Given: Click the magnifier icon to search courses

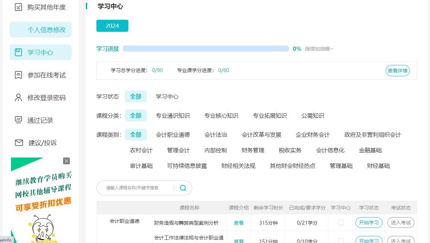Looking at the screenshot, I should [183, 188].
